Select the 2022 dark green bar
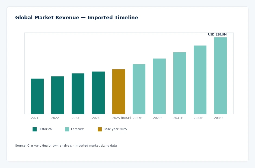The height and width of the screenshot is (168, 255). tap(58, 95)
